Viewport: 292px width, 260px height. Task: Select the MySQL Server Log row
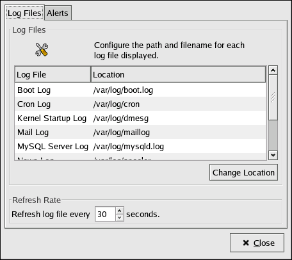click(140, 146)
